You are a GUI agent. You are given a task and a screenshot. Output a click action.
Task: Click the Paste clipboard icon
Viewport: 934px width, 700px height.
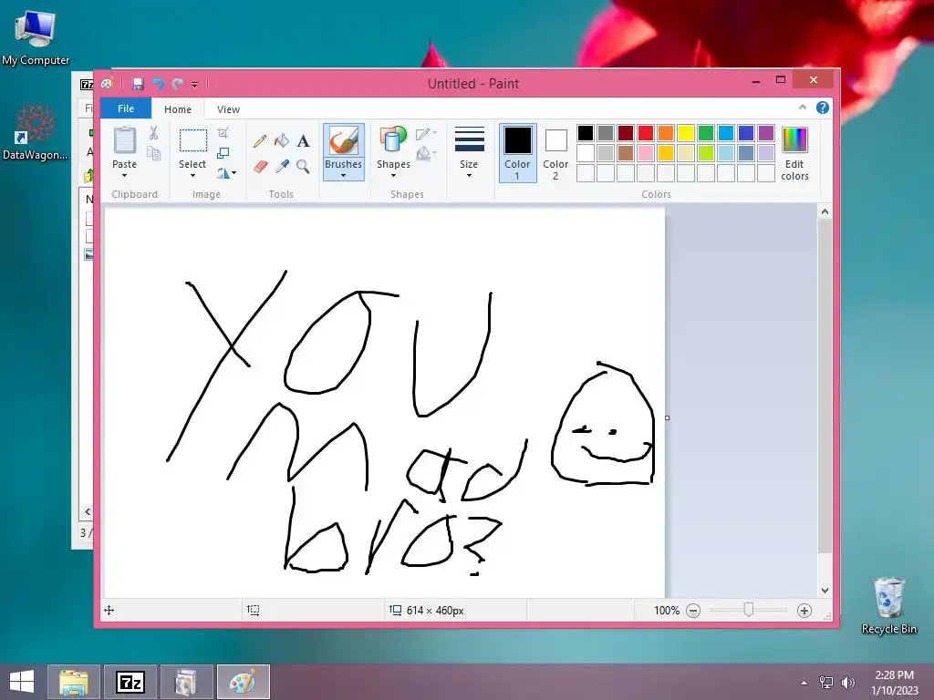click(x=124, y=140)
